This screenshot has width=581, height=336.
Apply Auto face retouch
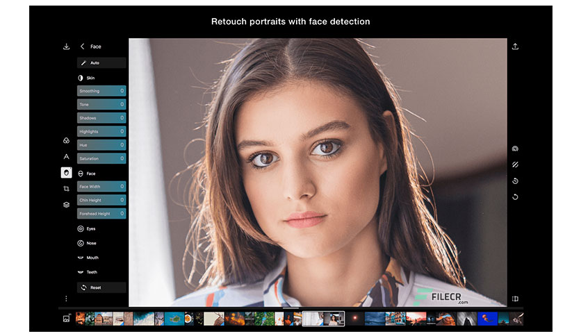coord(101,63)
